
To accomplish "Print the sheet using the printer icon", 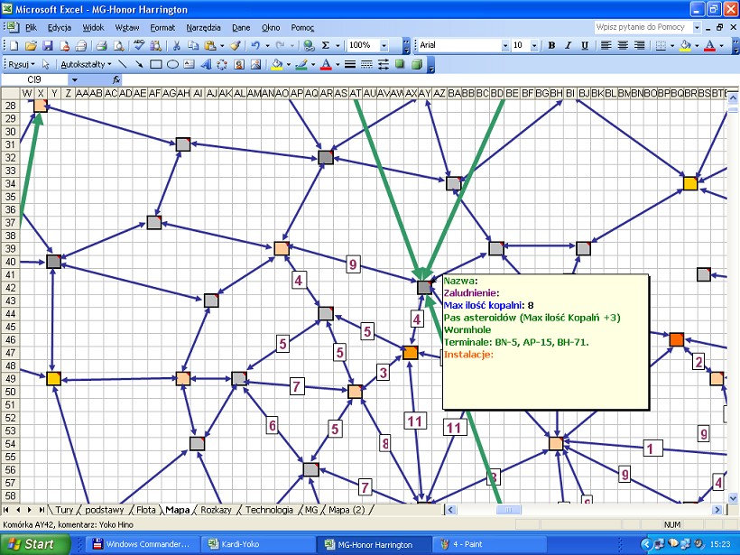I will pyautogui.click(x=101, y=45).
